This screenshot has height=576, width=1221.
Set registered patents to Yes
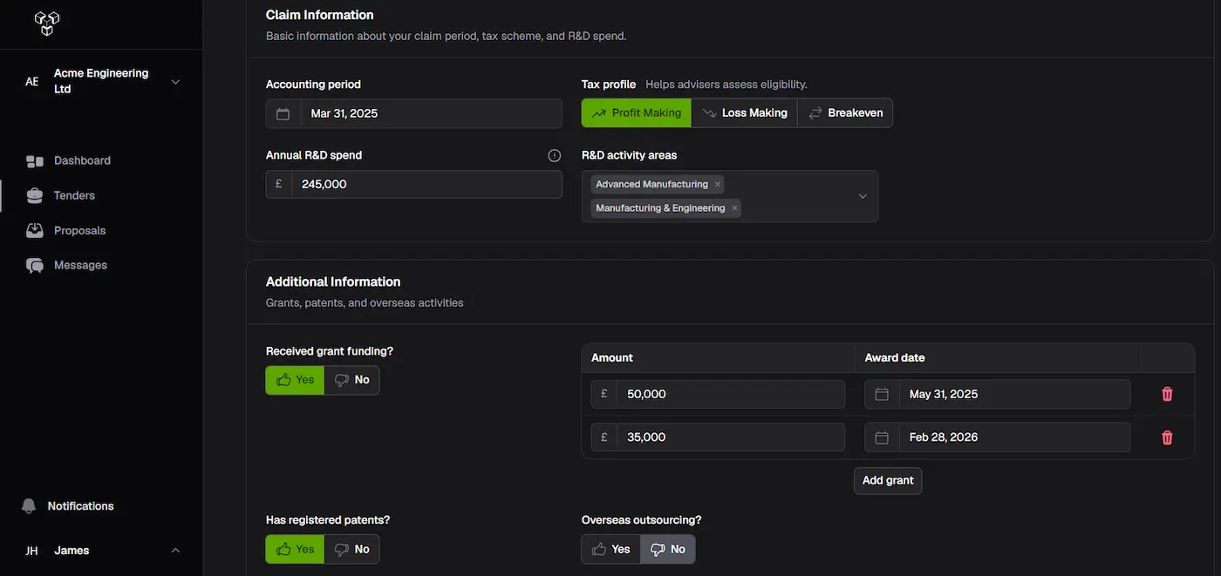(295, 549)
